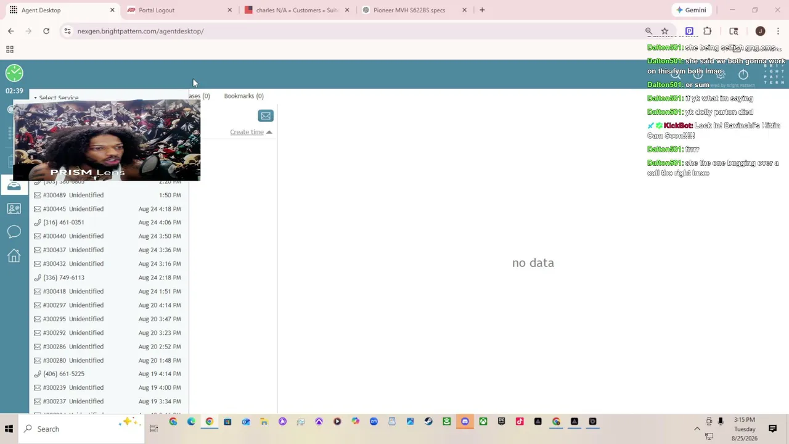Go back using browser back arrow
789x444 pixels.
11,31
